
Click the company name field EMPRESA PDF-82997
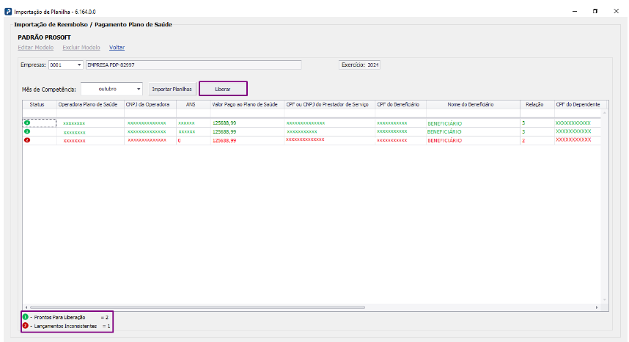click(193, 65)
